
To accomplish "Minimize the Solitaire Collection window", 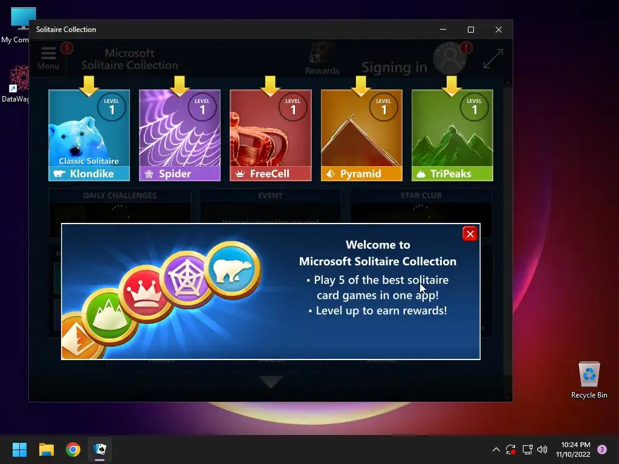I will (443, 30).
